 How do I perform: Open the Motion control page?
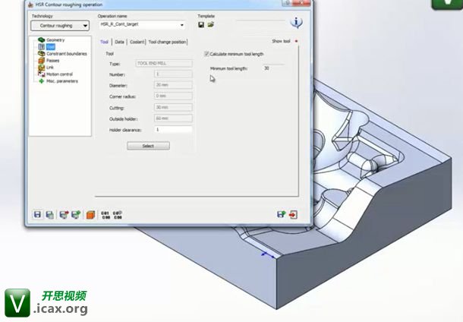59,74
